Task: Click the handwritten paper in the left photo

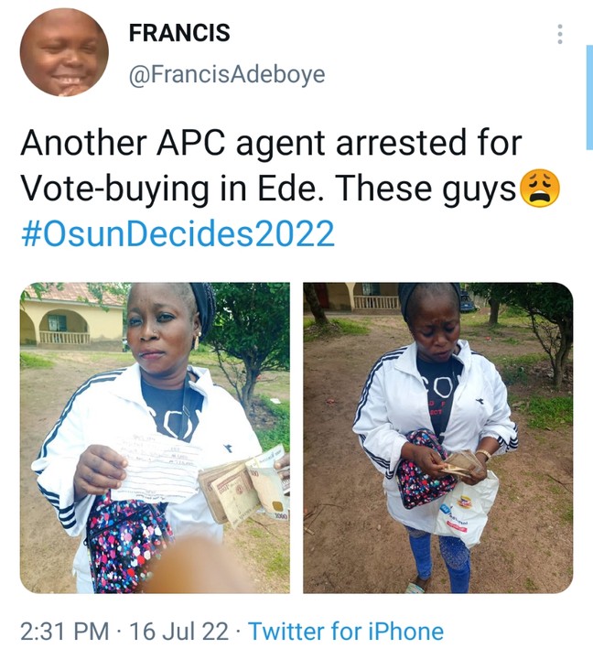Action: 156,465
